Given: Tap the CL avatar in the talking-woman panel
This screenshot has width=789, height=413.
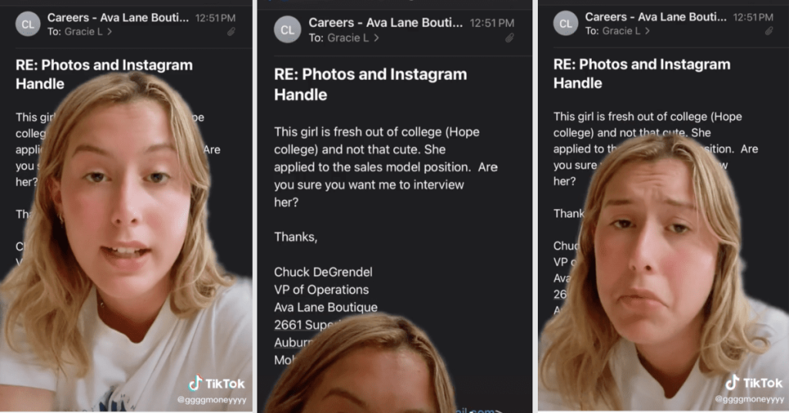Looking at the screenshot, I should (x=28, y=24).
